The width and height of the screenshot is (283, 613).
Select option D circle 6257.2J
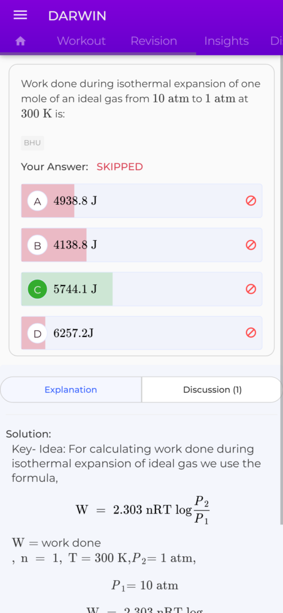click(38, 333)
